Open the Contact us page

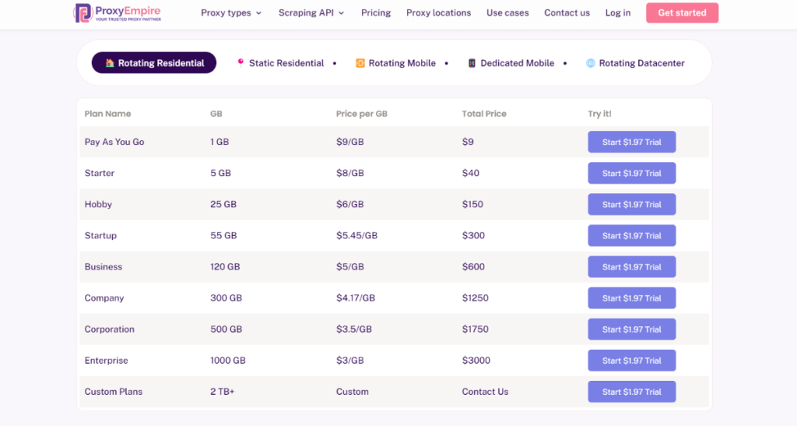coord(567,12)
